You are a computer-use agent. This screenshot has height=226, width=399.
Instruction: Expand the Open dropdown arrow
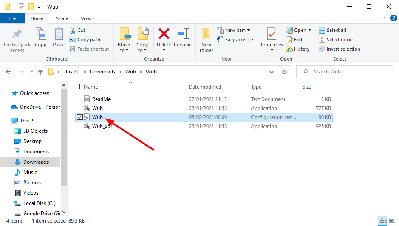pos(309,30)
